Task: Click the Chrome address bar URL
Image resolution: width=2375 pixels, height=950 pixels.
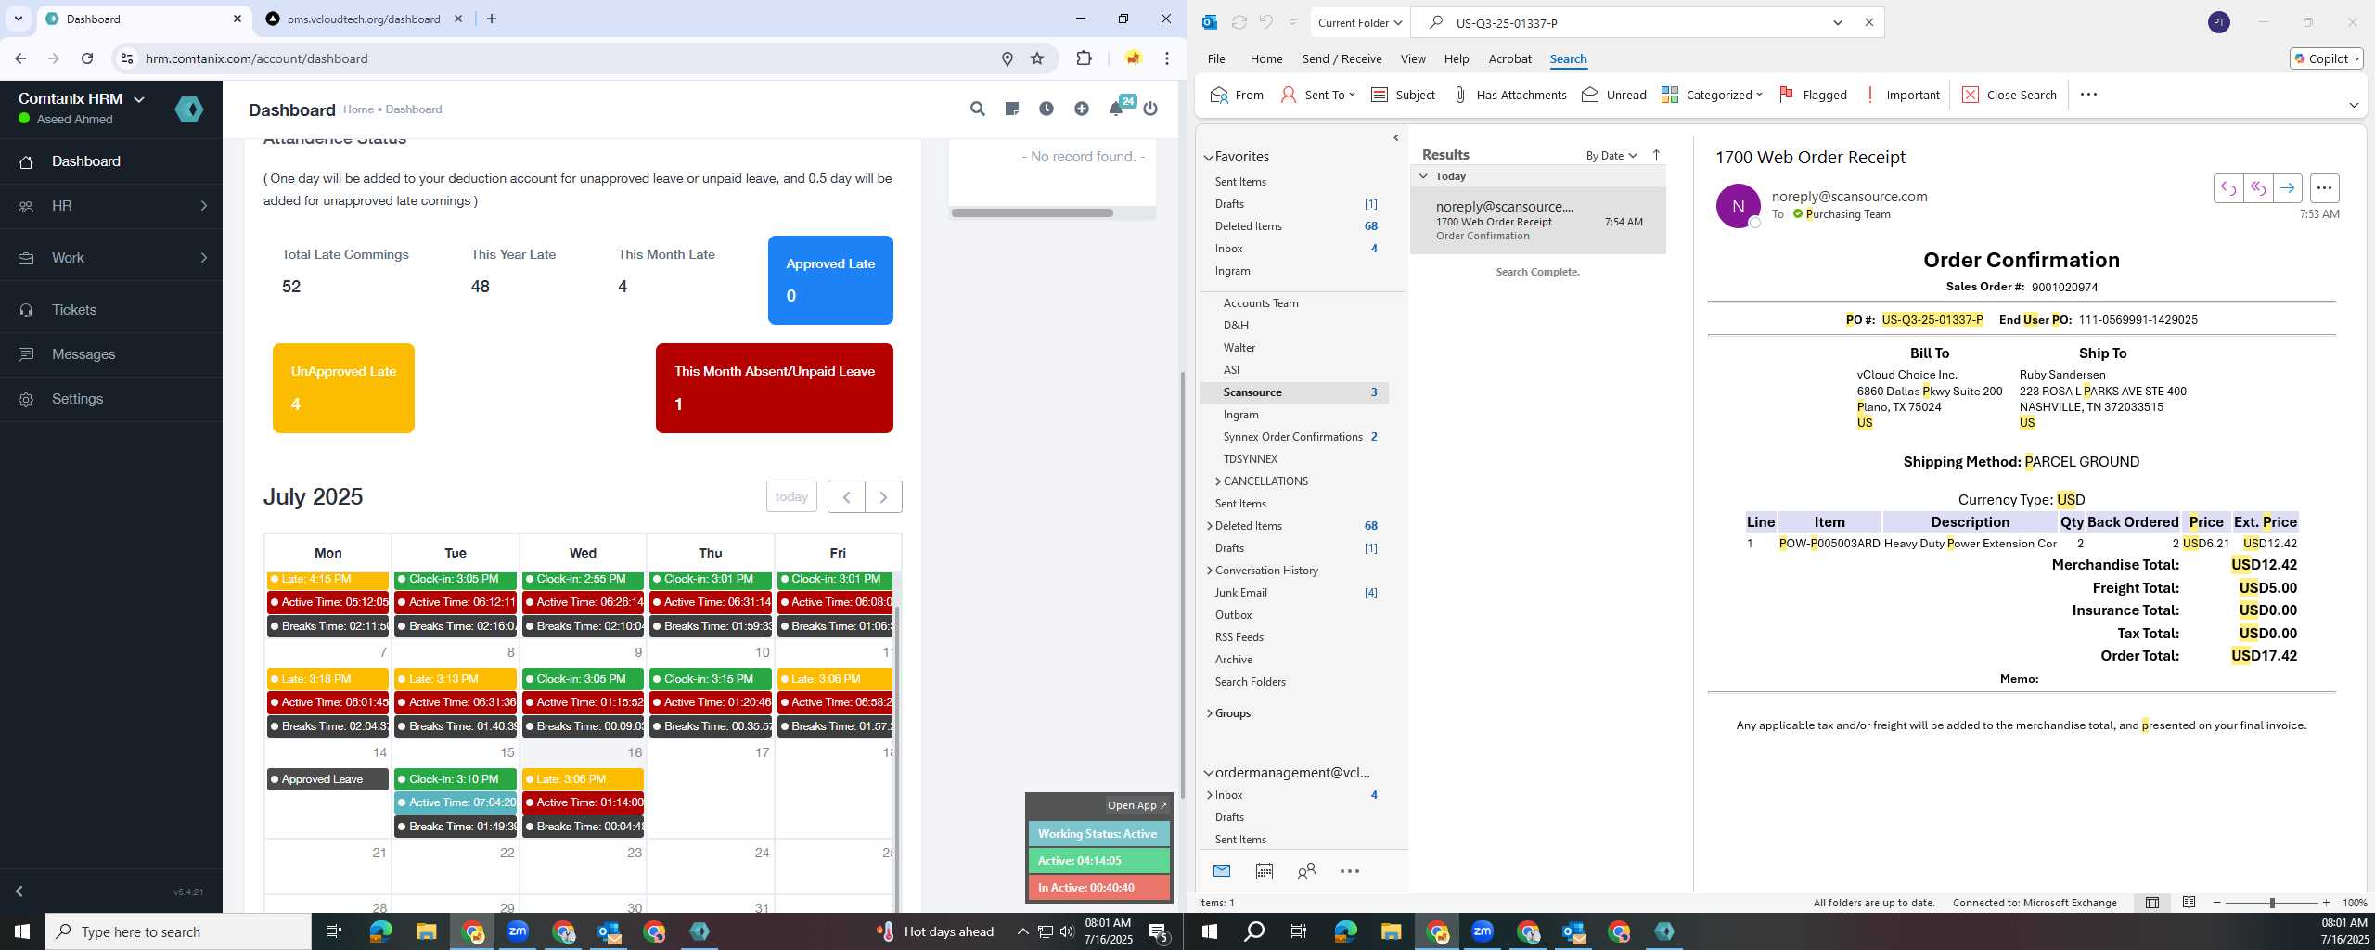Action: click(x=257, y=58)
